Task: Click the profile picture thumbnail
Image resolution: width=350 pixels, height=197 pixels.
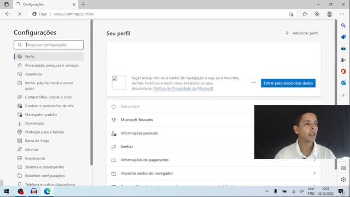Action: pos(119,83)
